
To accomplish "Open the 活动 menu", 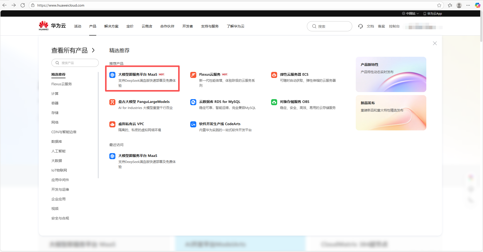I will [78, 26].
